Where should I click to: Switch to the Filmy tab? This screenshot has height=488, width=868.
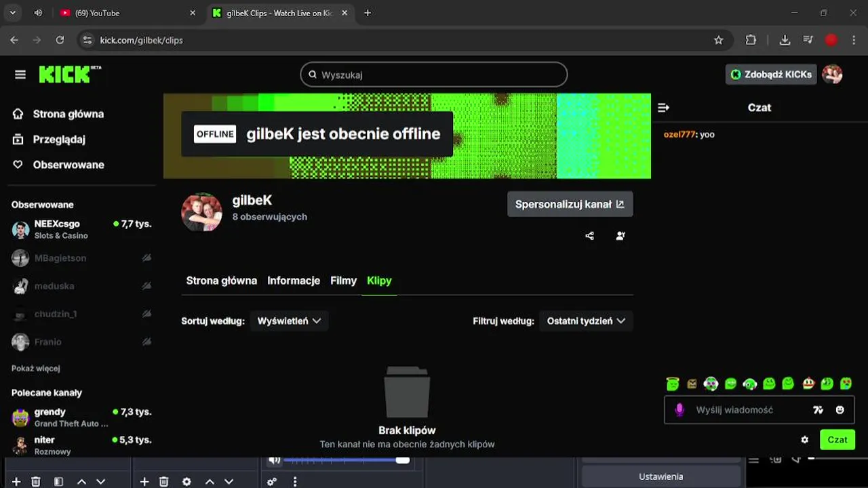point(343,281)
